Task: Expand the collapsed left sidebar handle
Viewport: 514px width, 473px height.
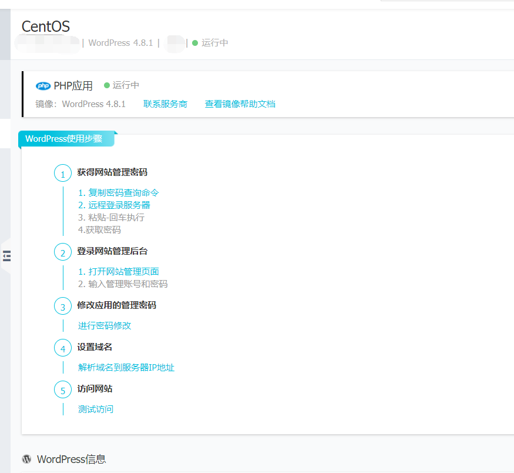Action: (x=6, y=256)
